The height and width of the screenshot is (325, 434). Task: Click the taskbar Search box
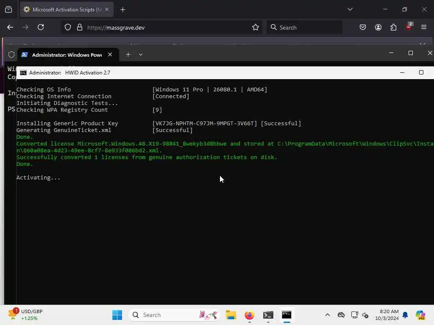click(x=174, y=315)
